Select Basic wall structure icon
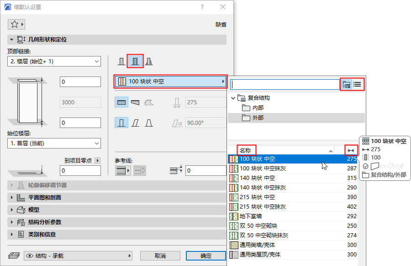Image resolution: width=411 pixels, height=266 pixels. tap(121, 61)
